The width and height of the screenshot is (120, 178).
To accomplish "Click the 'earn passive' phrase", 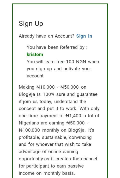I will pyautogui.click(x=70, y=166).
